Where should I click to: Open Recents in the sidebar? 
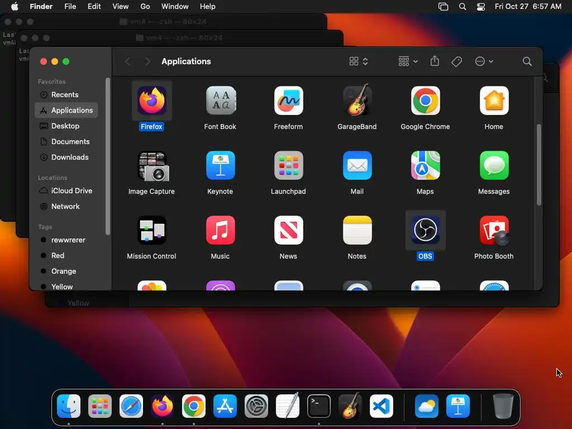(66, 94)
